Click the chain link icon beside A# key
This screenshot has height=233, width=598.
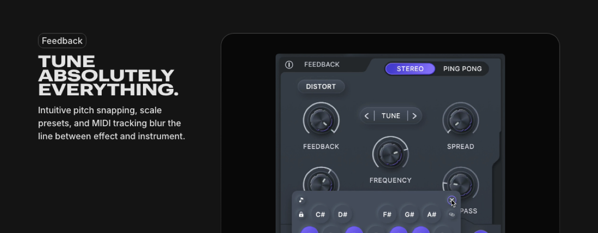pyautogui.click(x=452, y=215)
